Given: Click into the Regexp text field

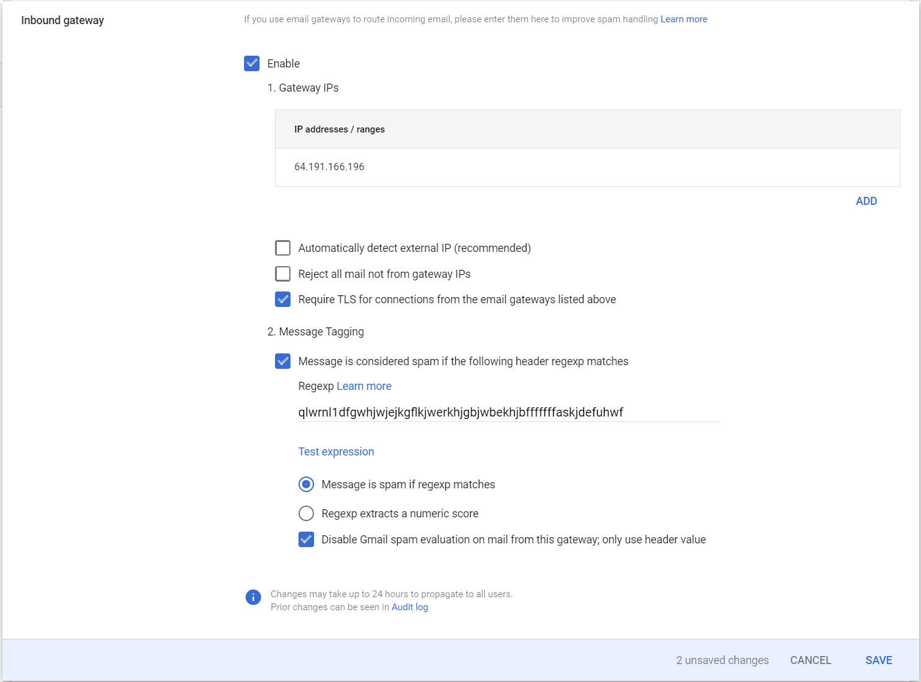Looking at the screenshot, I should (x=508, y=412).
